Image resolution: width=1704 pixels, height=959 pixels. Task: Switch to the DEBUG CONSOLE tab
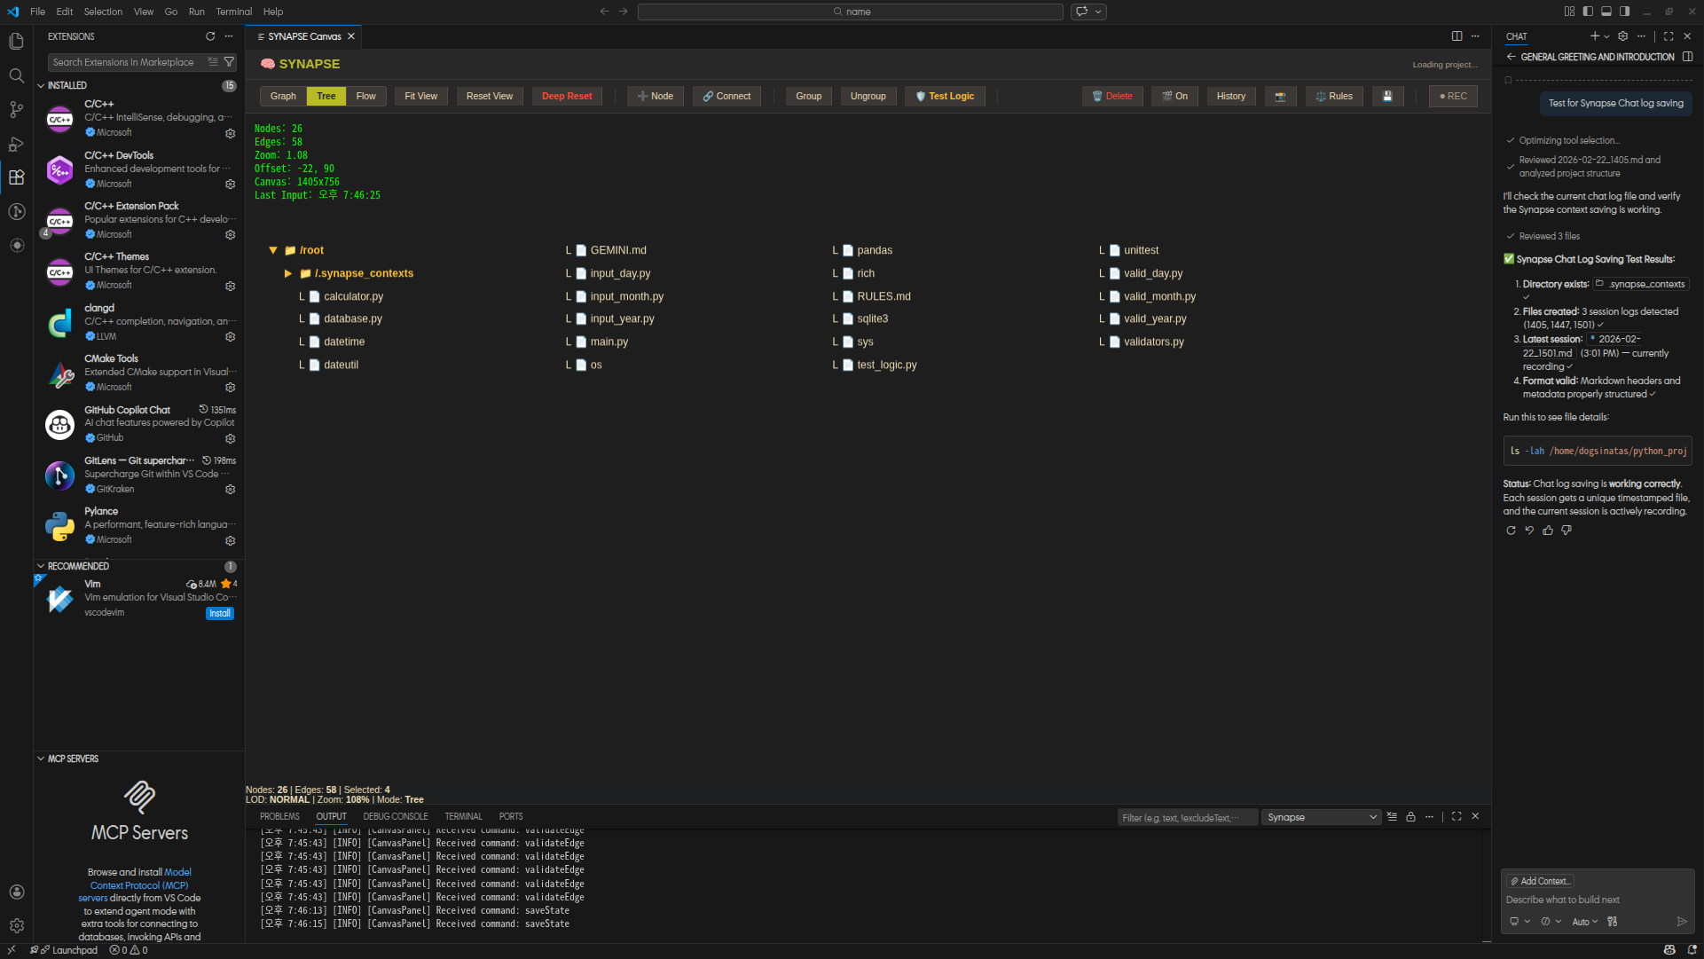[395, 817]
